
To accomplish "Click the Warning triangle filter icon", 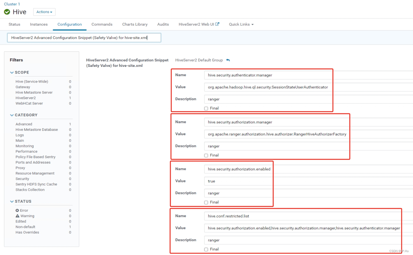I will click(17, 216).
